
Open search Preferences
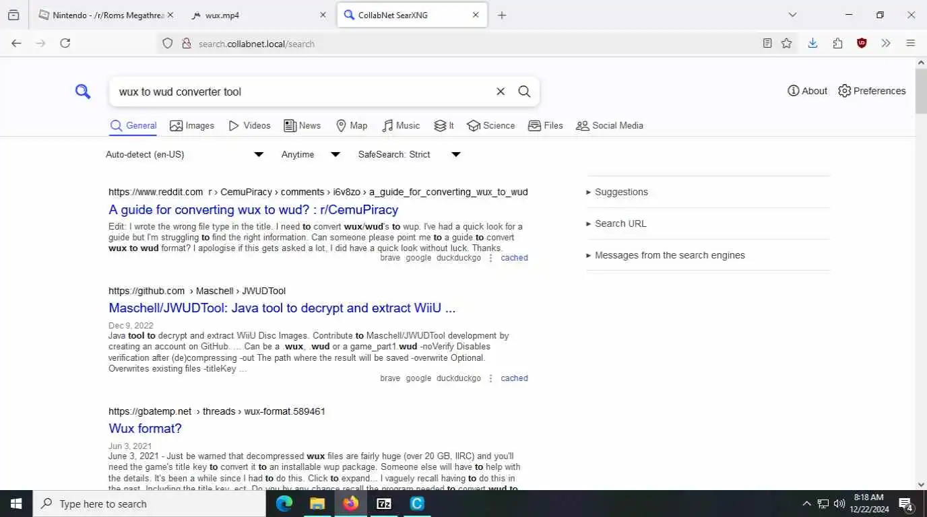point(872,91)
